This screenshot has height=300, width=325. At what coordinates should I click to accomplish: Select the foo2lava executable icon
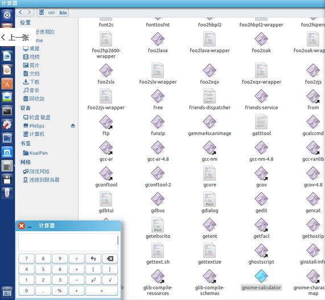coord(158,39)
